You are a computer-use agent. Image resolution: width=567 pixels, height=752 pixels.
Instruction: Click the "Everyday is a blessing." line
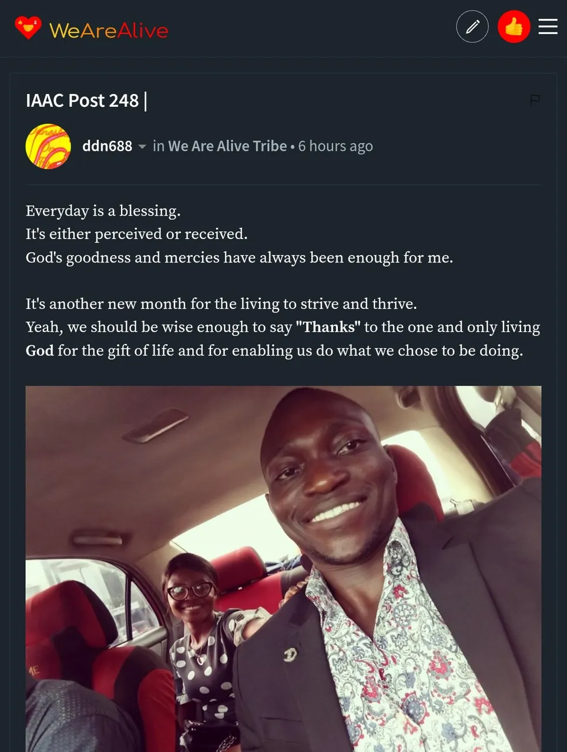pos(103,211)
